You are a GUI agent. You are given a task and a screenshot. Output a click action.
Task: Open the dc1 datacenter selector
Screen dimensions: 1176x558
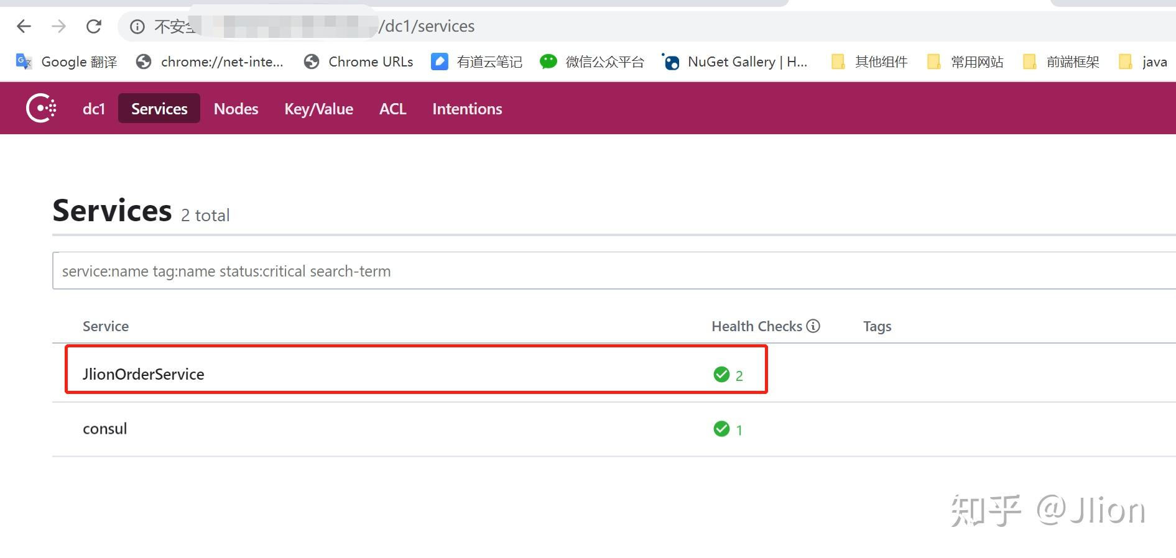pos(94,109)
